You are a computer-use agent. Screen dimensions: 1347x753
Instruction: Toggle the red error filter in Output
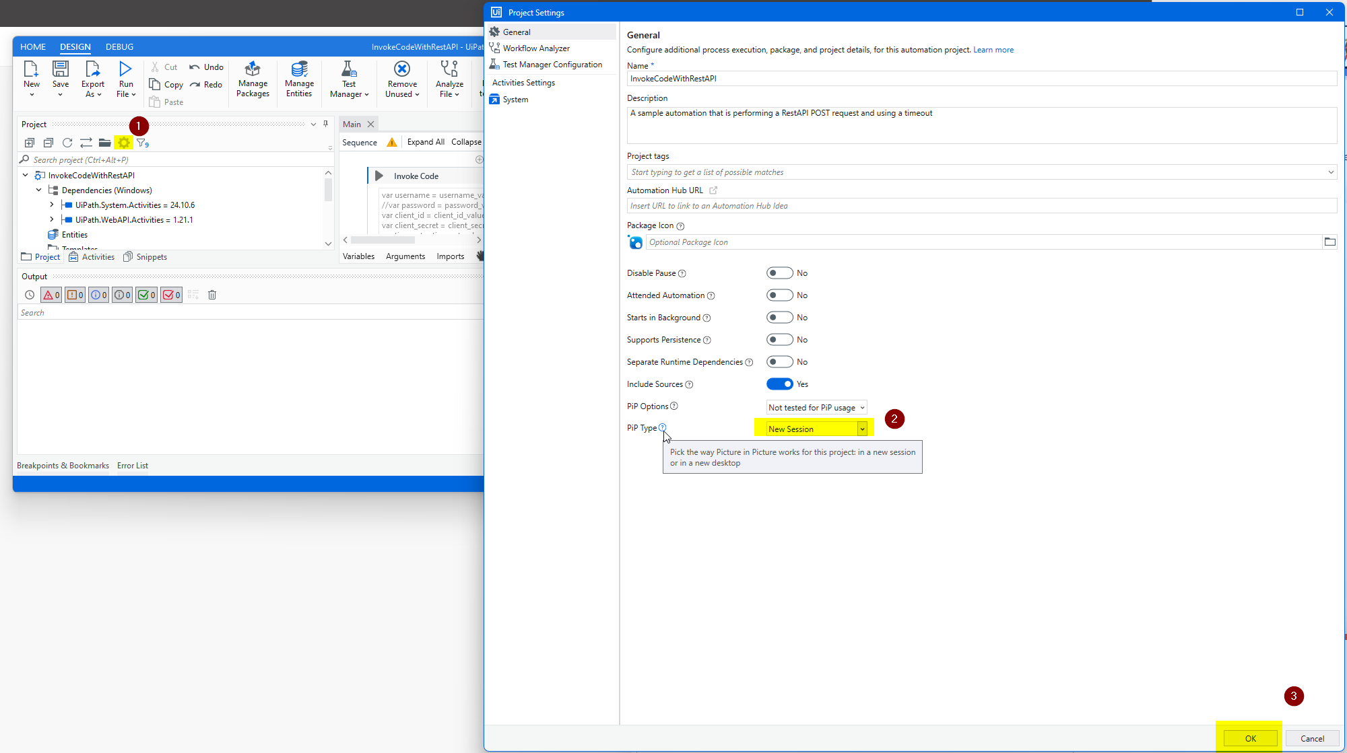tap(51, 295)
